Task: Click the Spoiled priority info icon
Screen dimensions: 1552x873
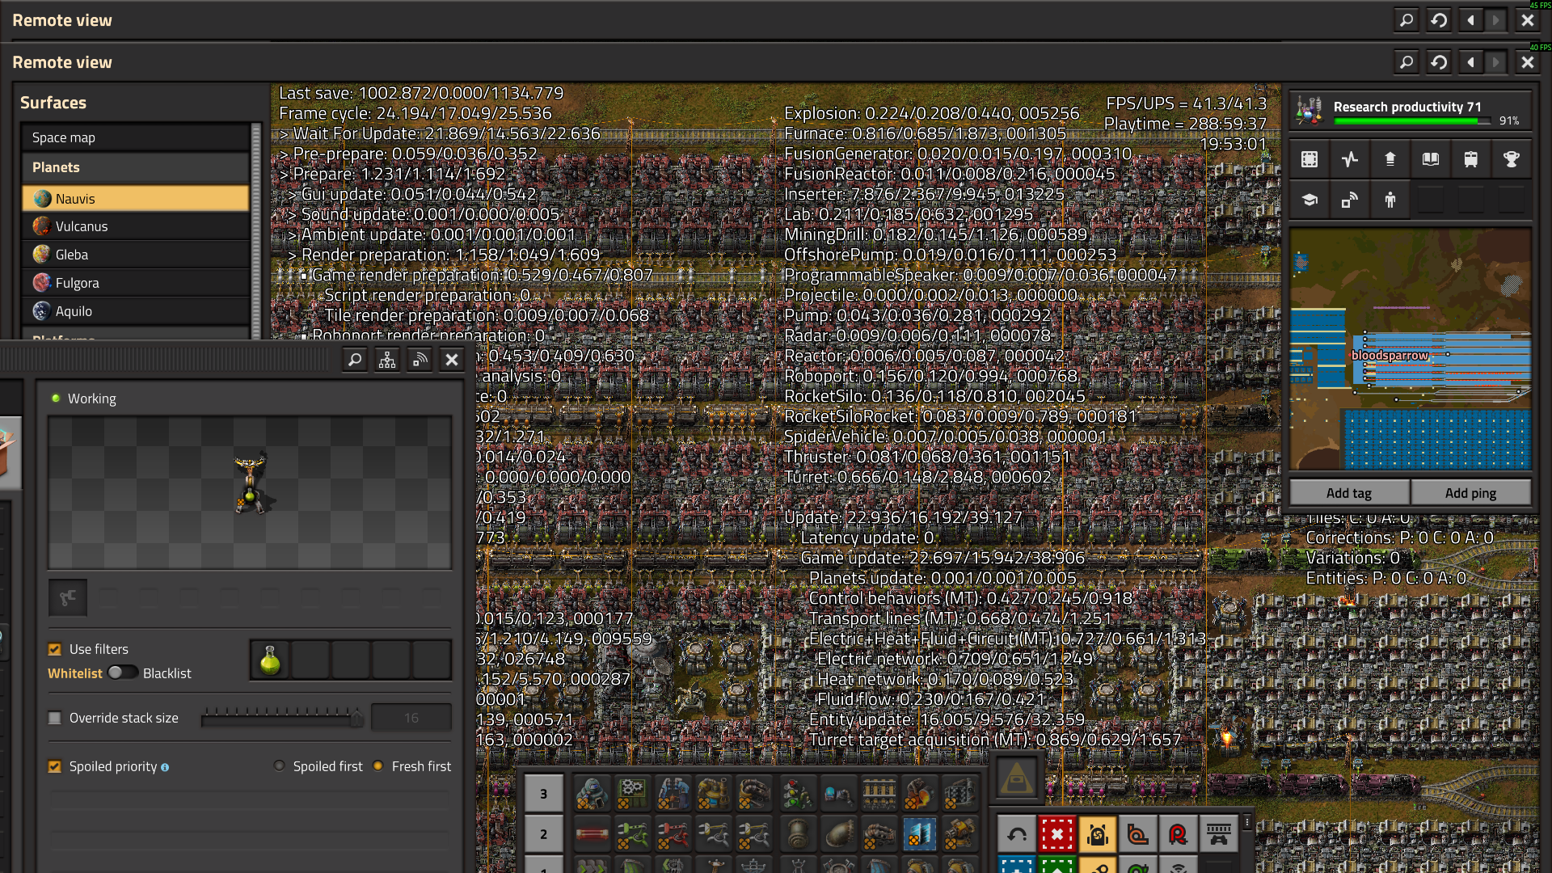Action: click(x=165, y=767)
